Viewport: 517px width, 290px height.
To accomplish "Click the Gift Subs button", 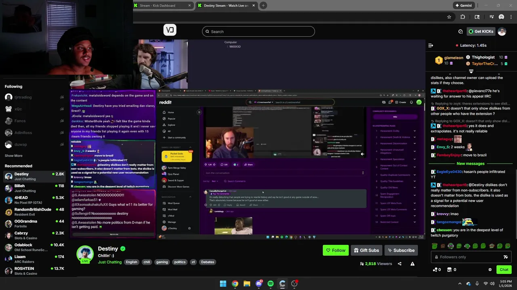I will point(366,250).
